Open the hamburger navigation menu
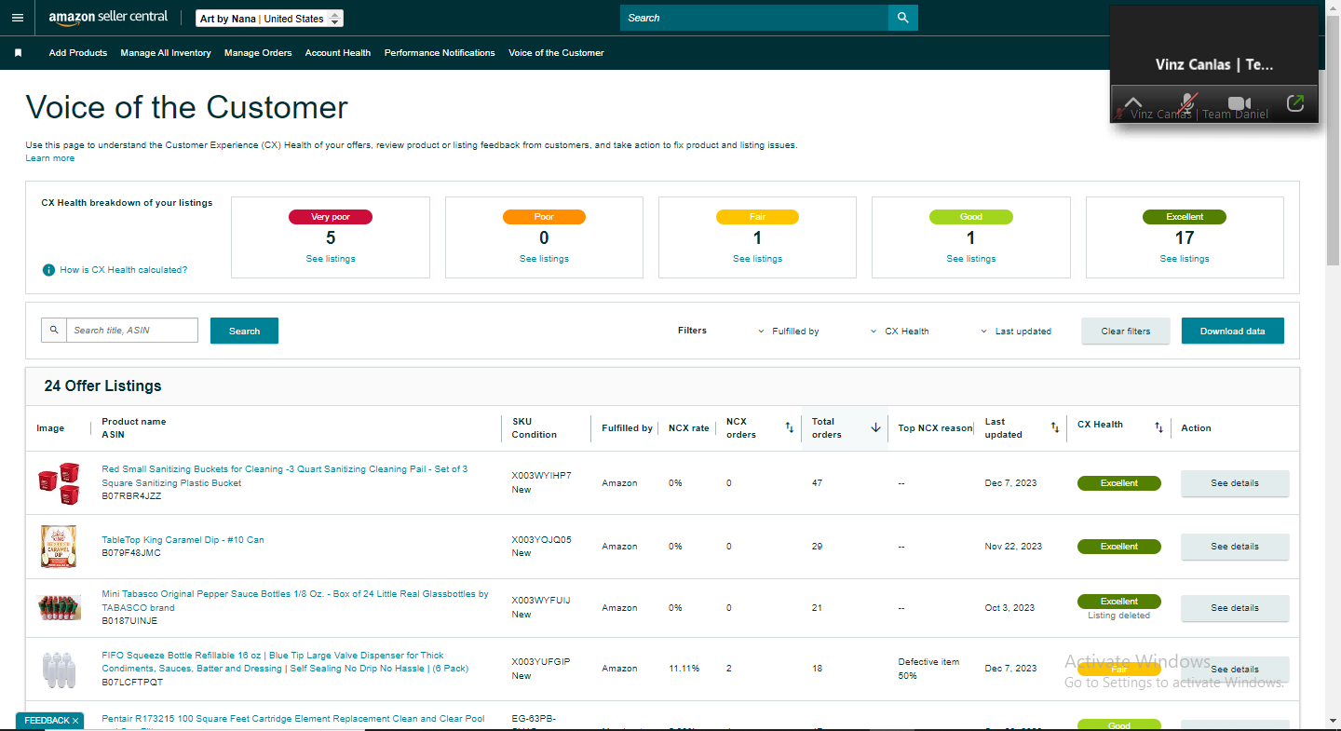 pyautogui.click(x=17, y=18)
